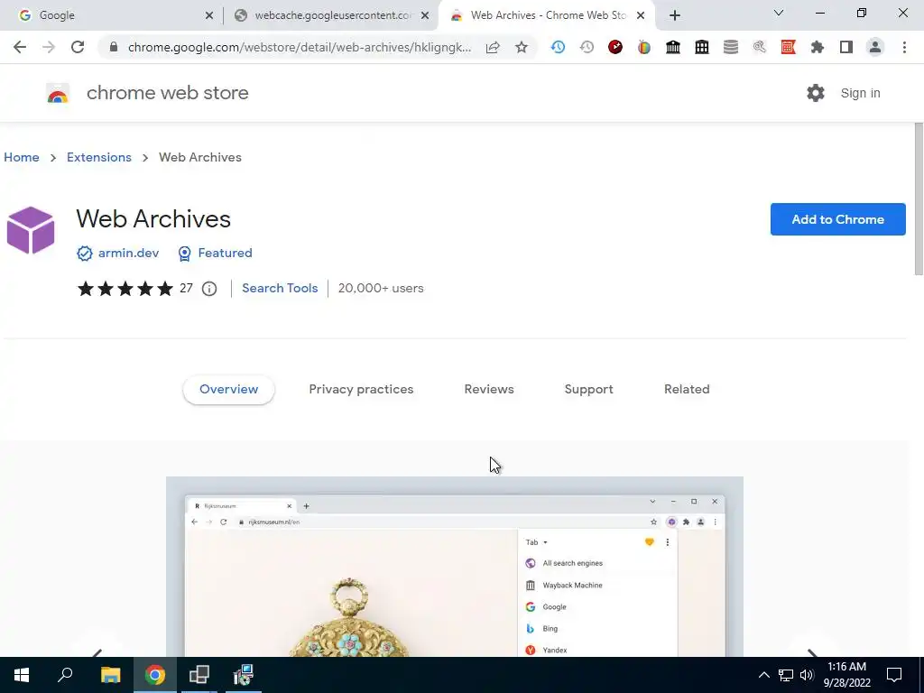Share this page via share icon
This screenshot has height=693, width=924.
[x=493, y=47]
